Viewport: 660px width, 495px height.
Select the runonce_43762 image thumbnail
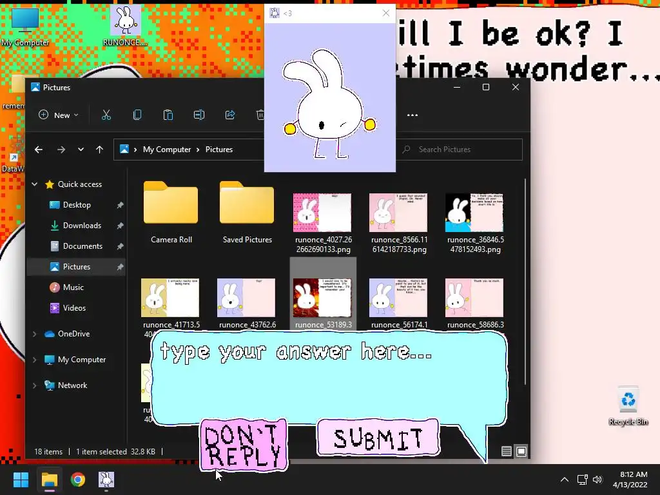click(246, 298)
